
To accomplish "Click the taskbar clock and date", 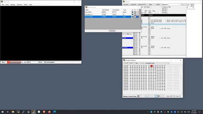I will (194, 112).
